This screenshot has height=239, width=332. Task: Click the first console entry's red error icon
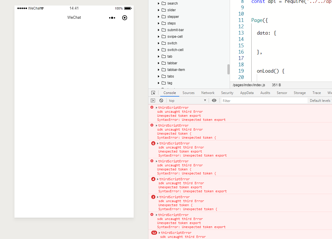(x=152, y=108)
